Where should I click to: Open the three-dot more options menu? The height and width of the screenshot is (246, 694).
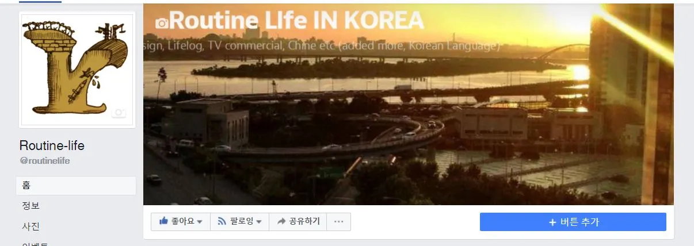tap(338, 222)
